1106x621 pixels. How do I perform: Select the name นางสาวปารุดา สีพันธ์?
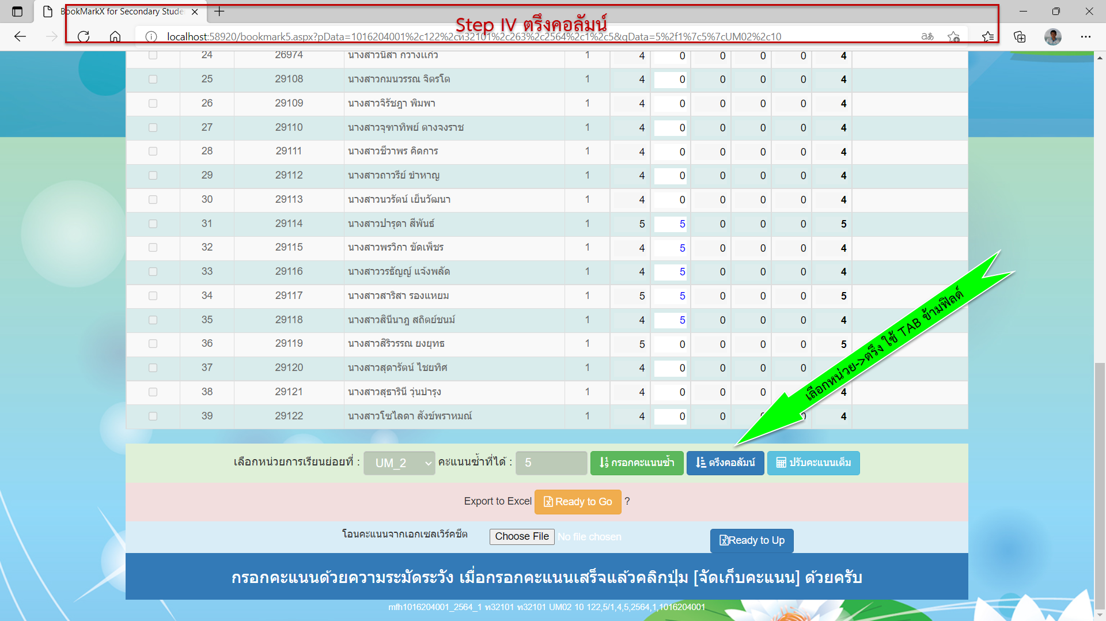(391, 224)
